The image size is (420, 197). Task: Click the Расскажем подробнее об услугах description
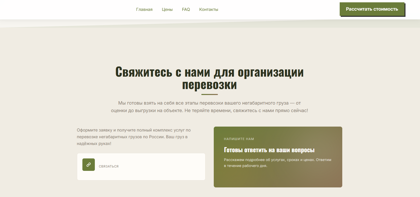pyautogui.click(x=277, y=160)
